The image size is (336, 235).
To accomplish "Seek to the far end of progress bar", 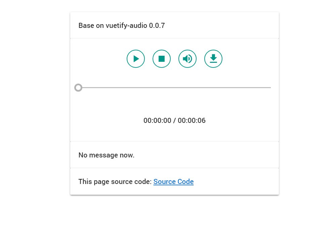I will 269,88.
